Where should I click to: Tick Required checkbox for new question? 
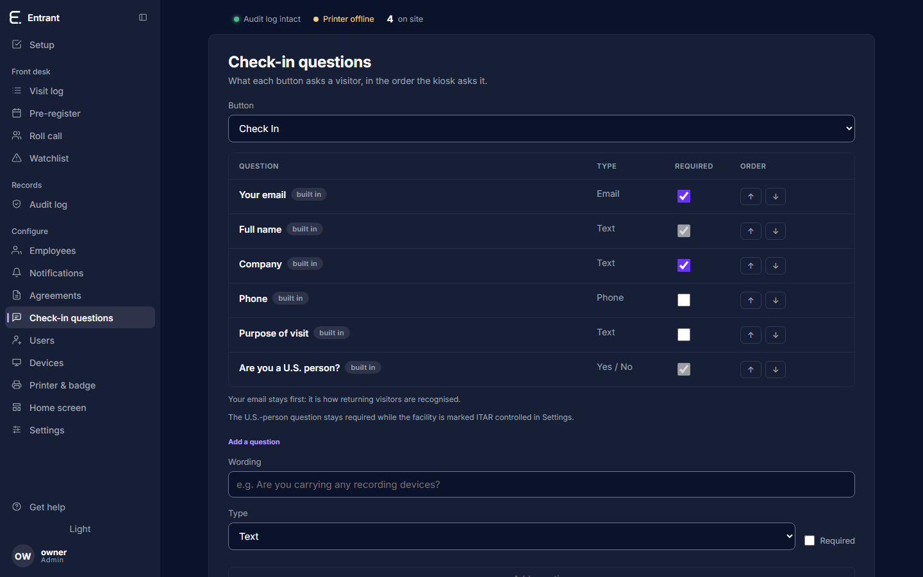(810, 540)
